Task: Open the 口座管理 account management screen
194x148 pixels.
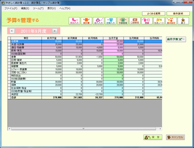Action: coord(135,21)
